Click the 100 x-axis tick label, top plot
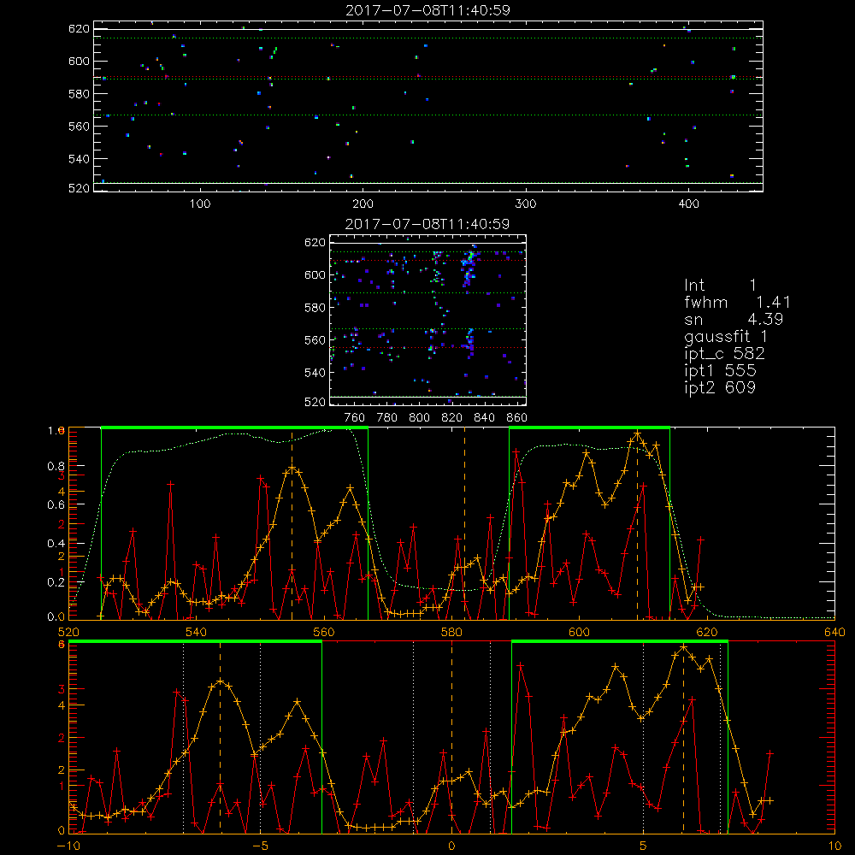This screenshot has width=855, height=855. coord(200,204)
